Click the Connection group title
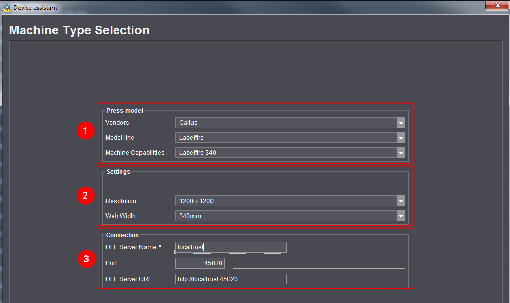Viewport: 510px width, 303px height. (x=122, y=235)
